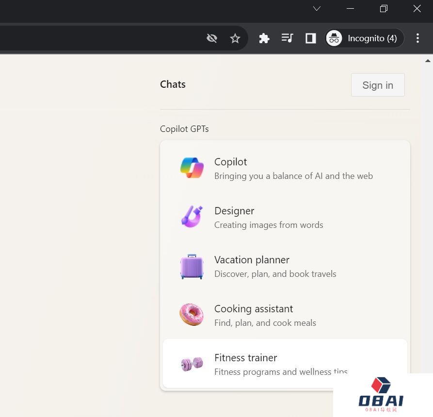Open the Chrome three-dot menu
This screenshot has width=433, height=417.
(x=417, y=38)
